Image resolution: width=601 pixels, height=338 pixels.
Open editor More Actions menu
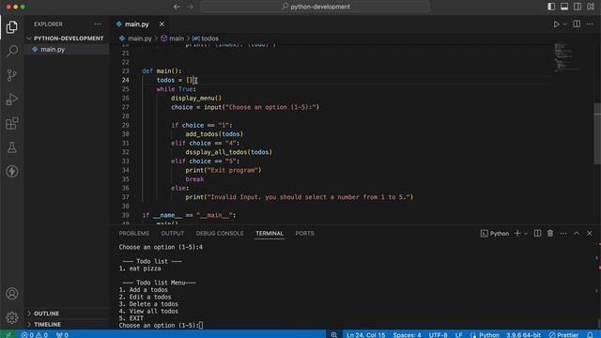pos(590,24)
